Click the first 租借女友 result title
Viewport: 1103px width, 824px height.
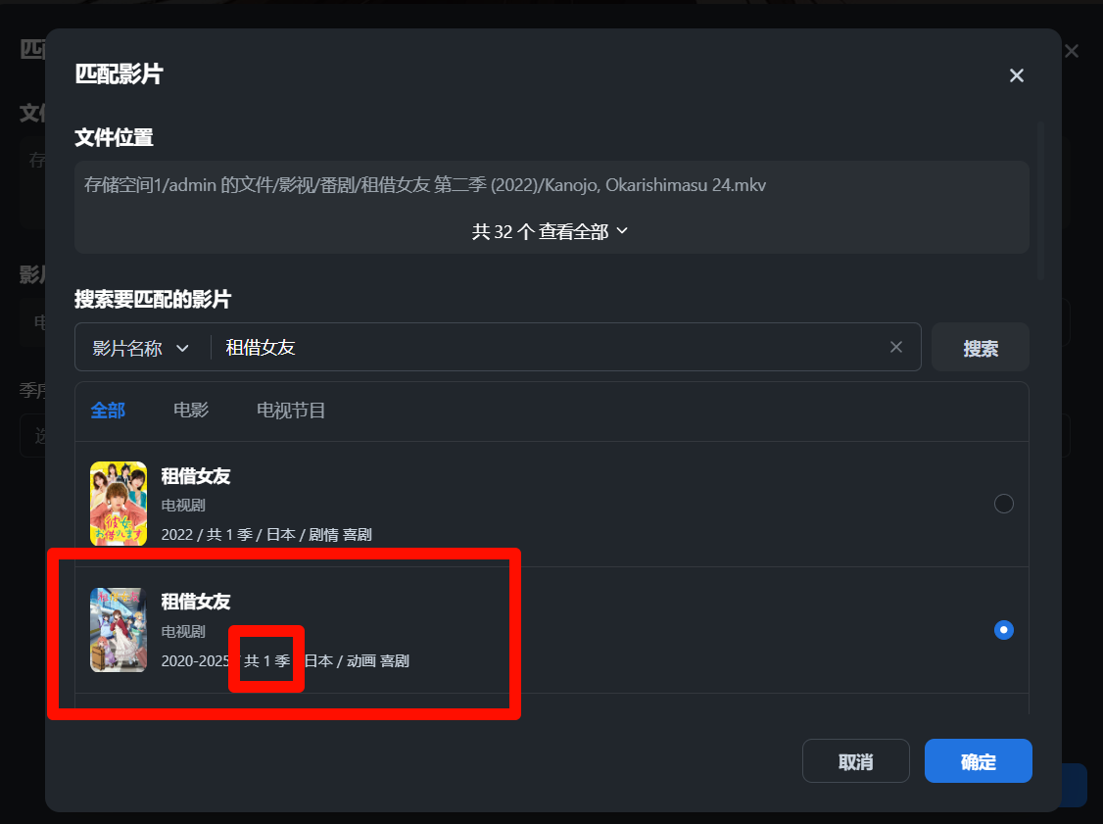[196, 476]
